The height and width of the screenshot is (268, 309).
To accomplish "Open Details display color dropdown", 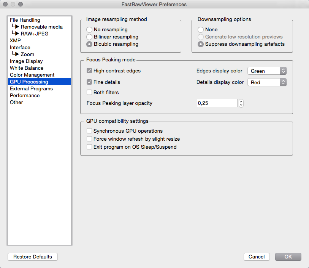I will click(x=267, y=82).
